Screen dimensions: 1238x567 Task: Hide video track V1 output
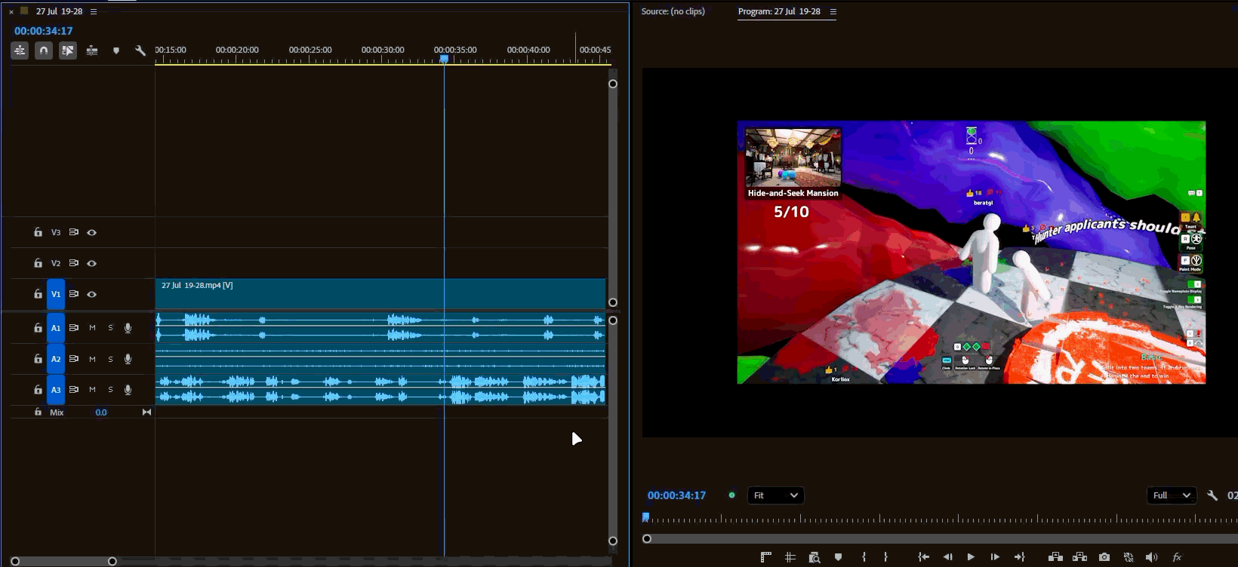click(x=92, y=294)
